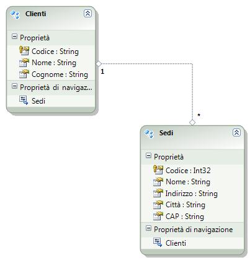Click the property icon next to Indirizzo : String
This screenshot has width=250, height=260.
click(158, 193)
